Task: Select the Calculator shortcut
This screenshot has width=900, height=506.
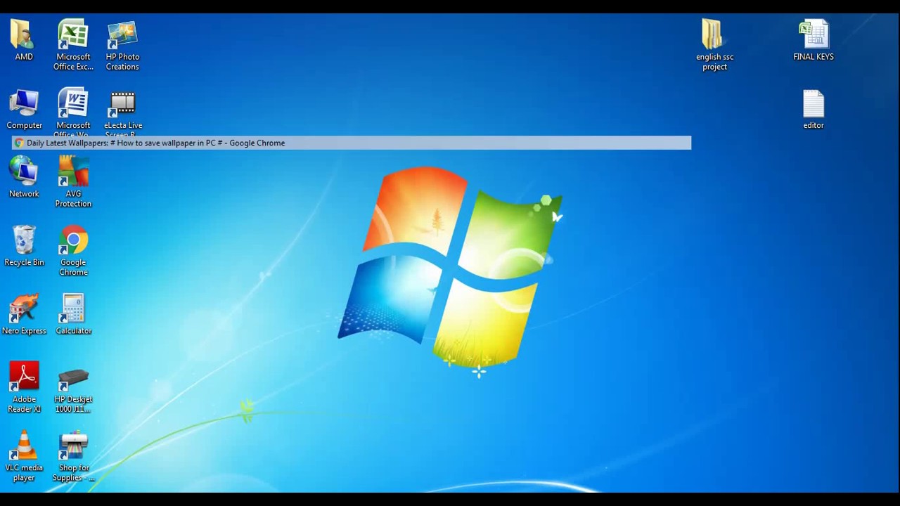Action: 73,314
